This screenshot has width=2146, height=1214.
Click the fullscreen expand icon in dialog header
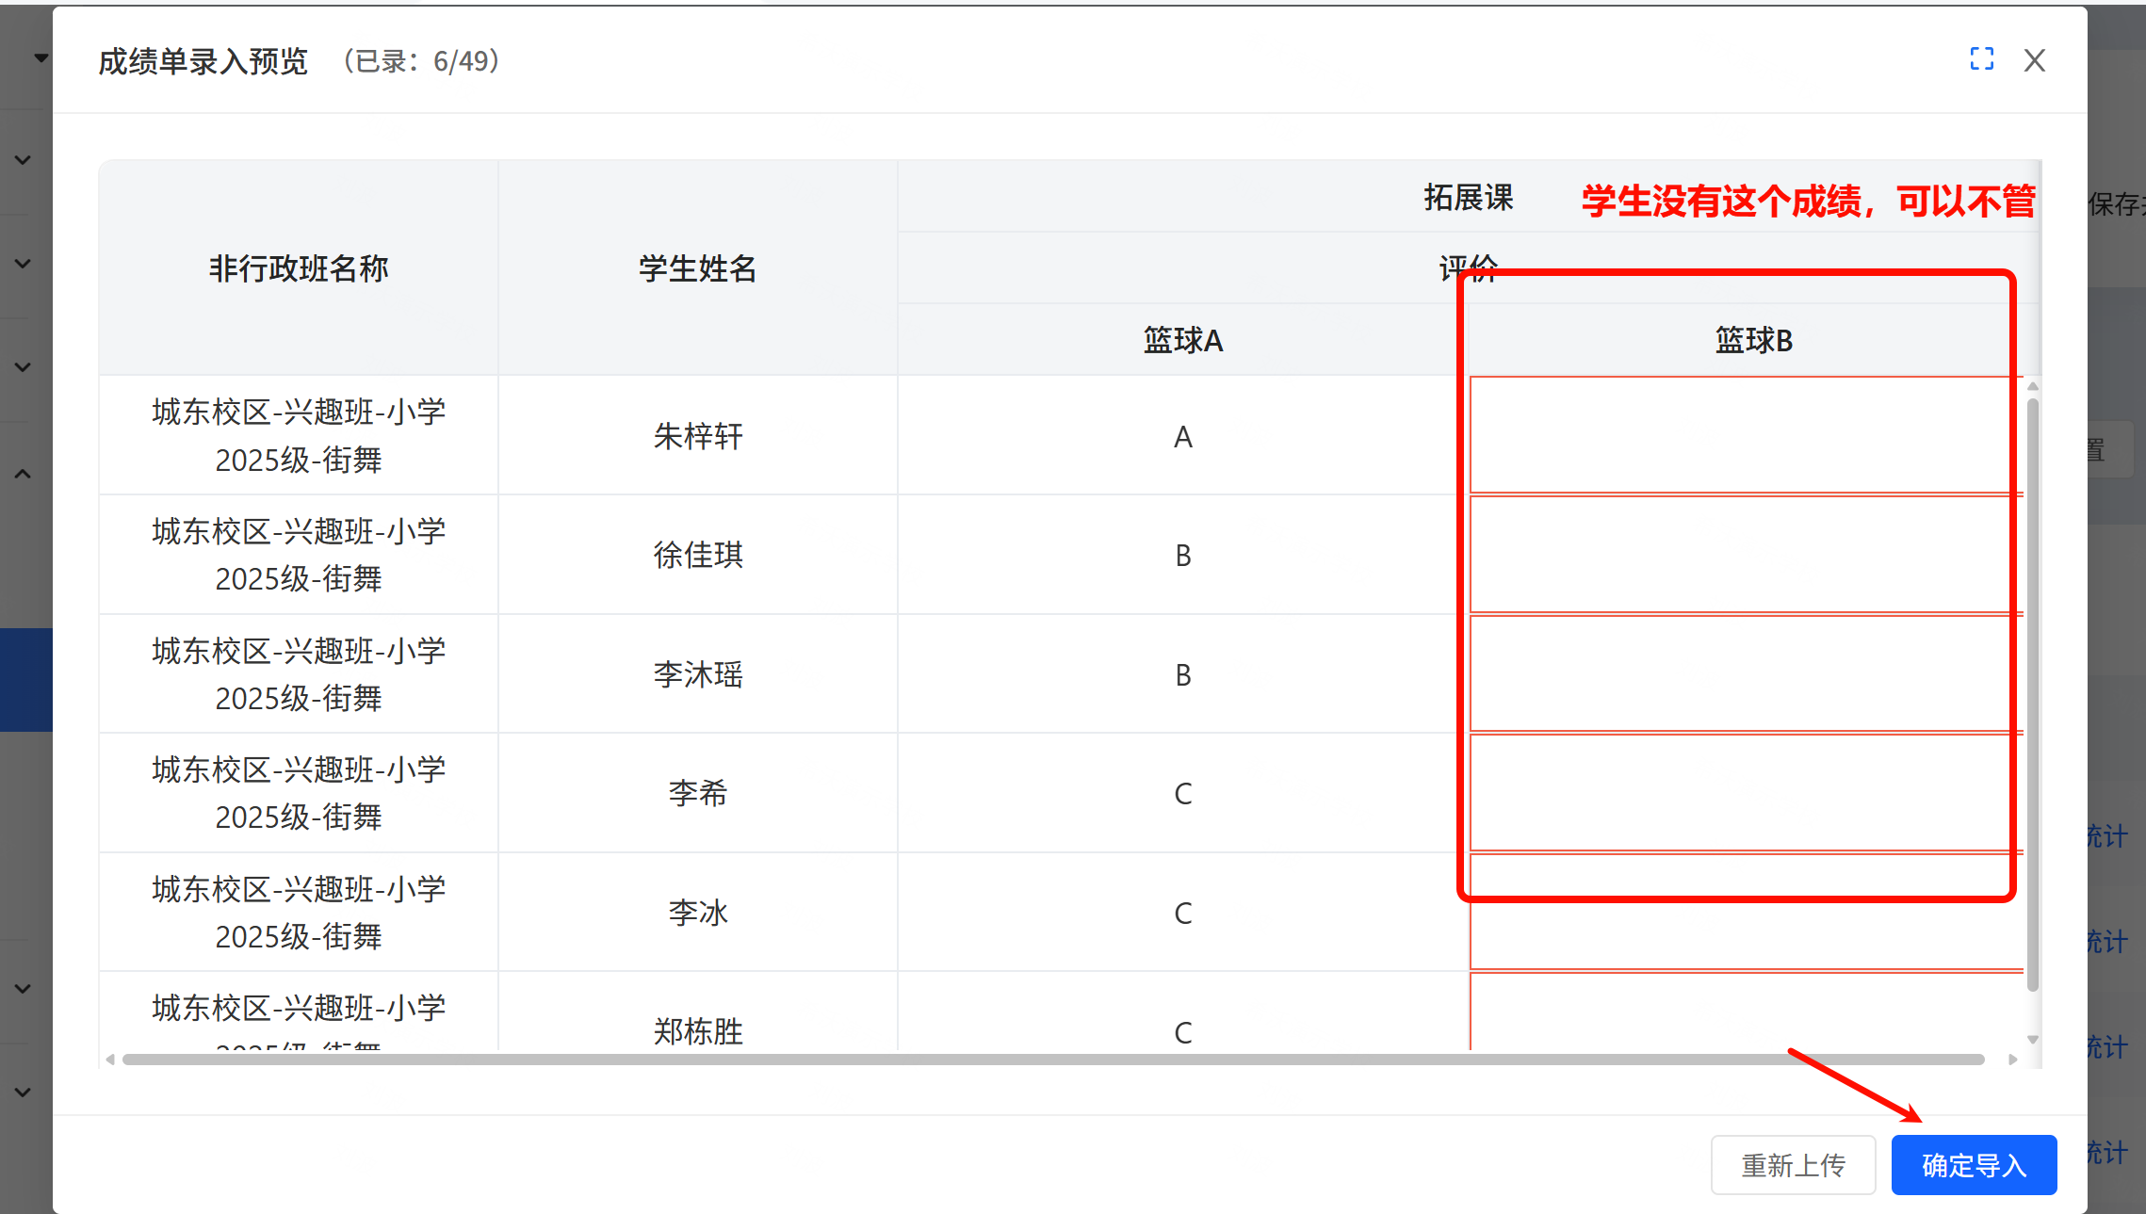click(1981, 59)
